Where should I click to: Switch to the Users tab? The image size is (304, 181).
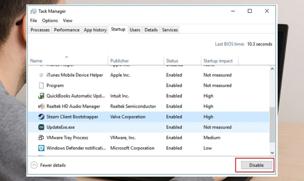tap(135, 30)
